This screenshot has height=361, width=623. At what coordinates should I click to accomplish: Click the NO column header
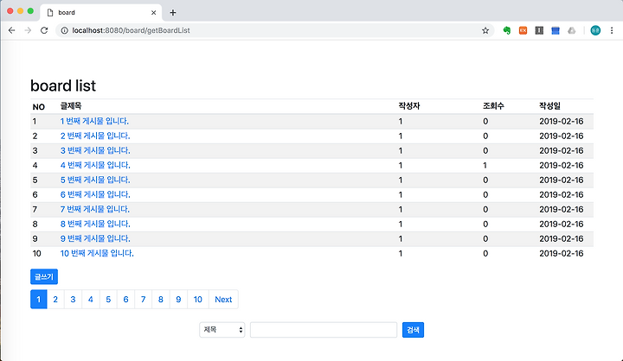click(39, 107)
